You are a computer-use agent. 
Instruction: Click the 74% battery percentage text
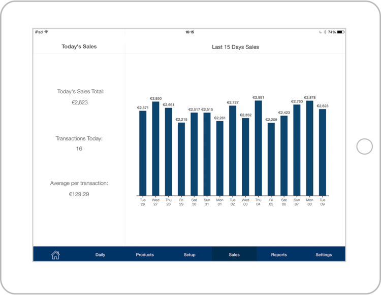tap(332, 32)
